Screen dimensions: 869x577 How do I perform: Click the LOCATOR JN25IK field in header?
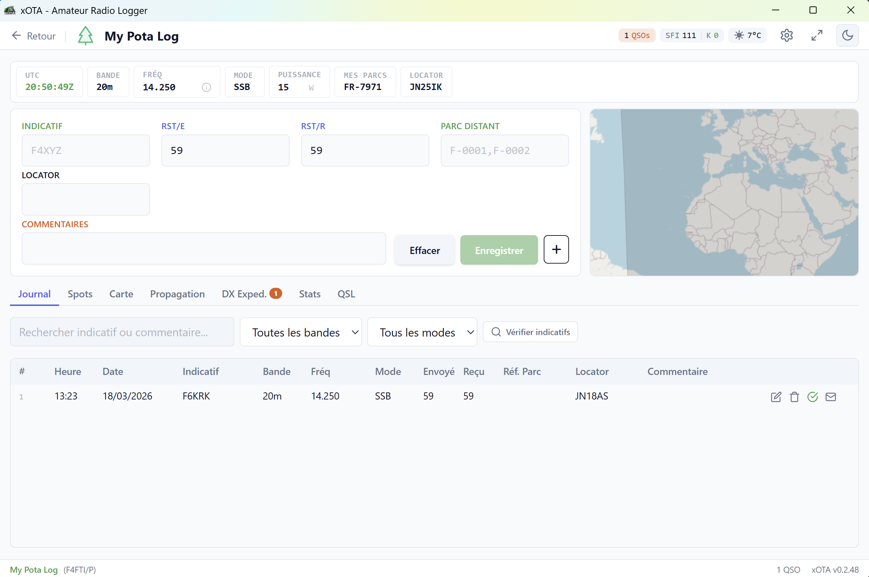tap(426, 82)
